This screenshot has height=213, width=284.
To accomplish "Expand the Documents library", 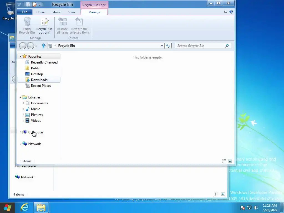I will 23,103.
